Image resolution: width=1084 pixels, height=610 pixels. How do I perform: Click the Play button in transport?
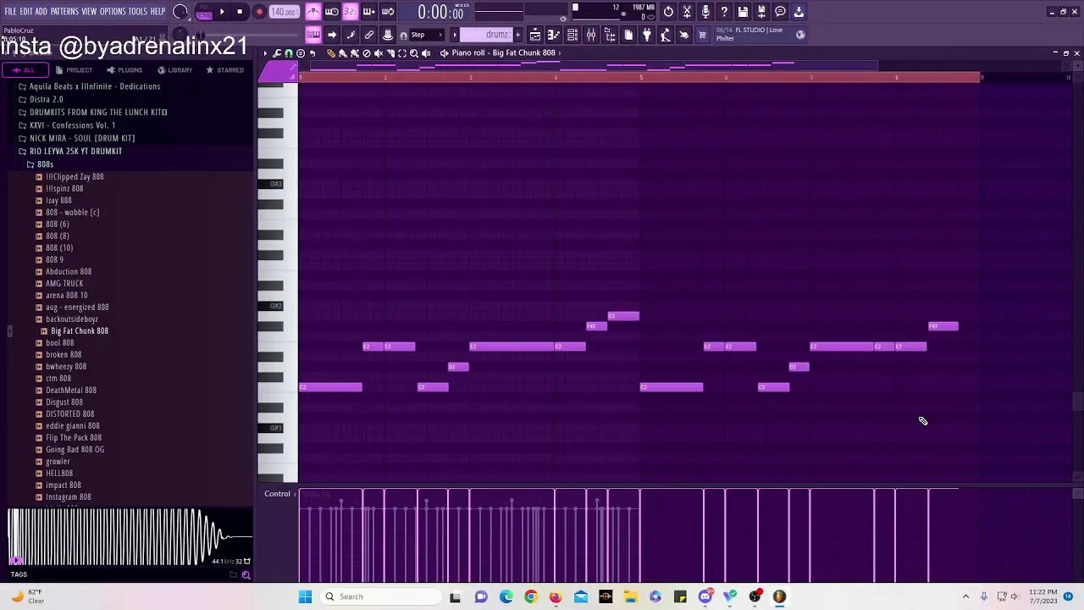222,12
